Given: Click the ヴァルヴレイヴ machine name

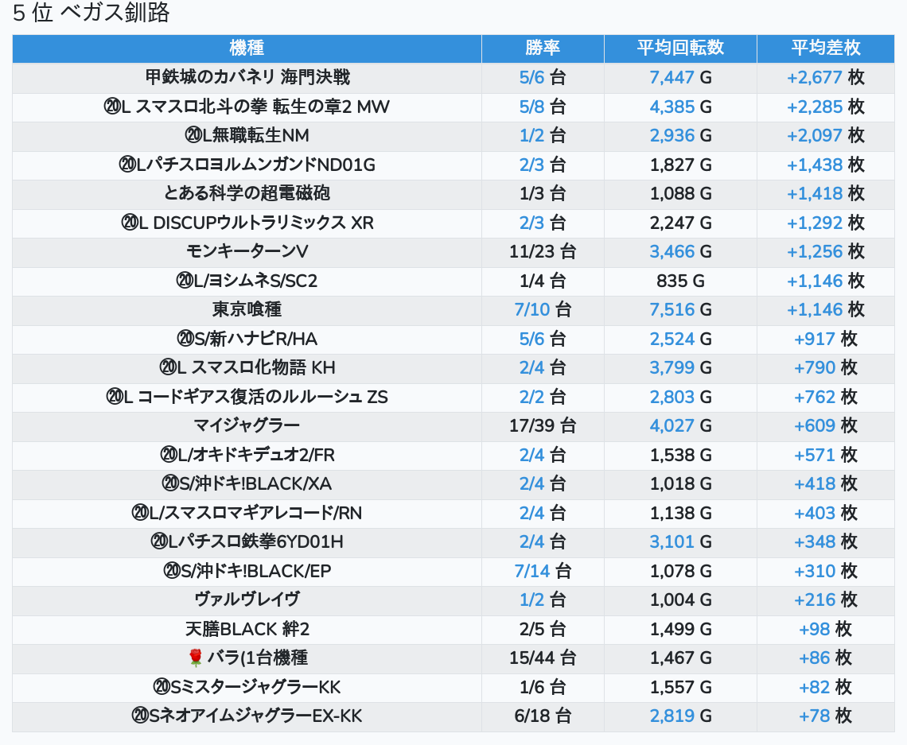Looking at the screenshot, I should pyautogui.click(x=247, y=599).
